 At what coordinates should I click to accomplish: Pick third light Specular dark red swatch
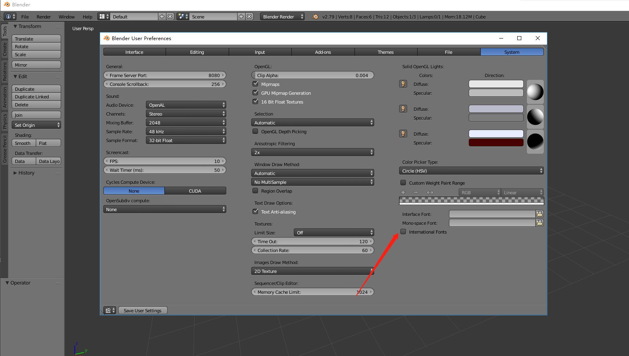tap(496, 142)
